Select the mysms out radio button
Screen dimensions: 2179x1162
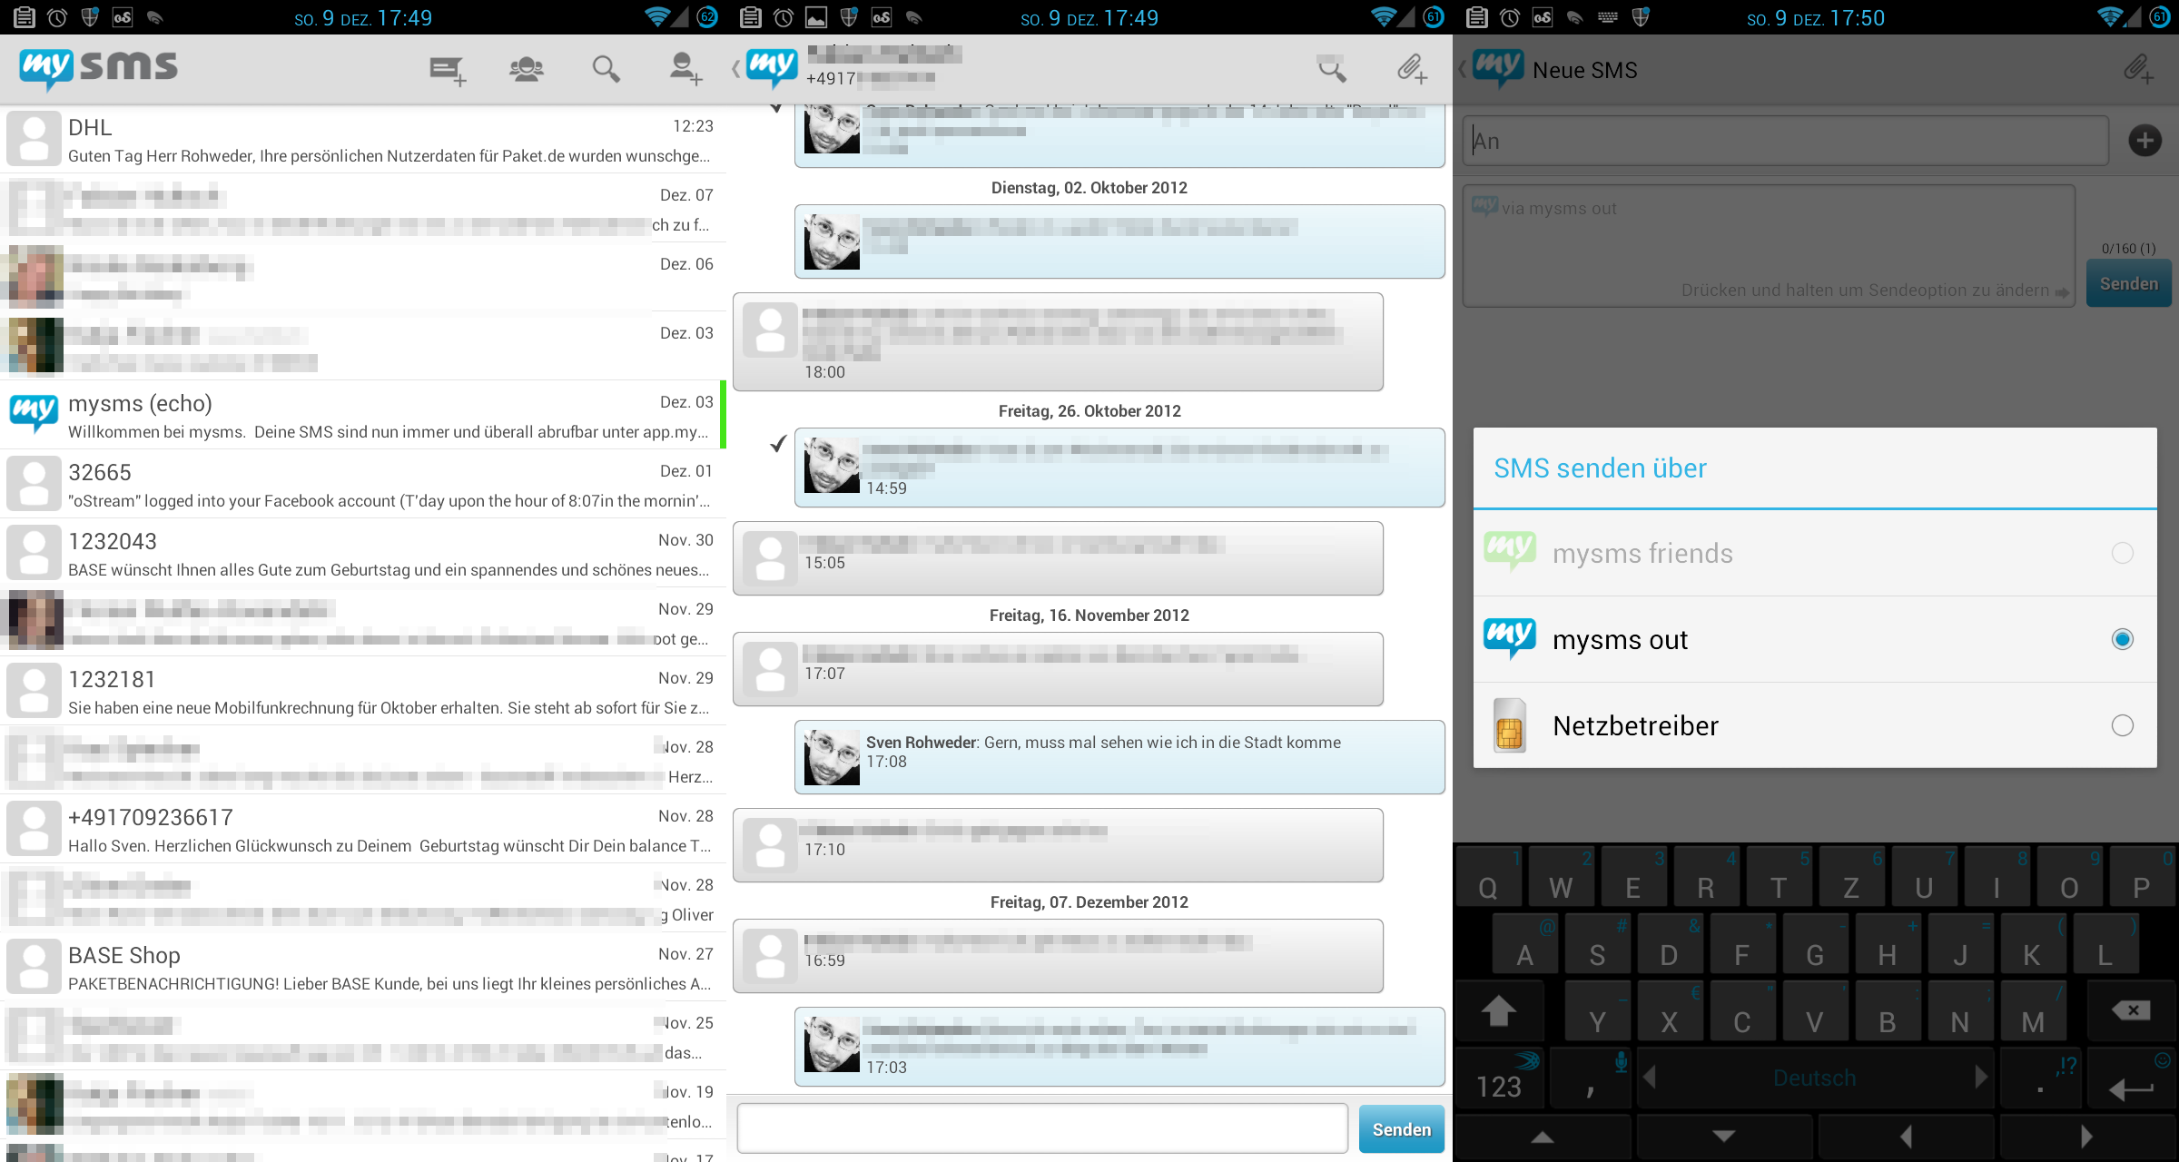[2122, 639]
